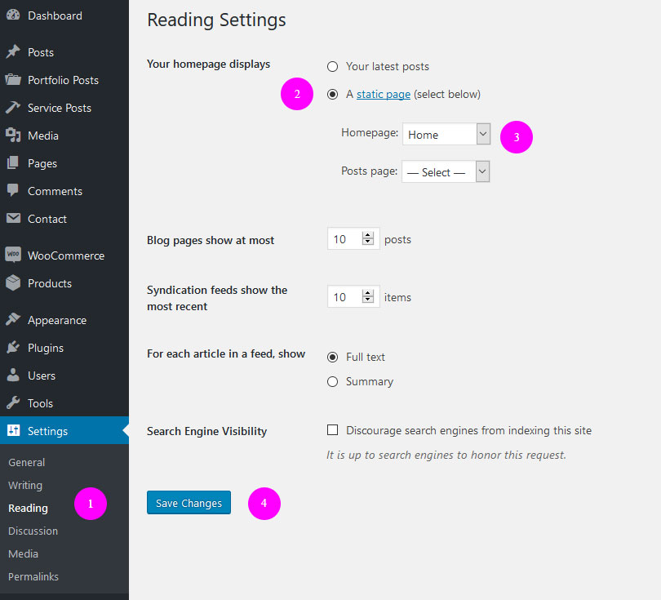Click the Plugins plug icon
Screen dimensions: 661x600
pos(13,348)
